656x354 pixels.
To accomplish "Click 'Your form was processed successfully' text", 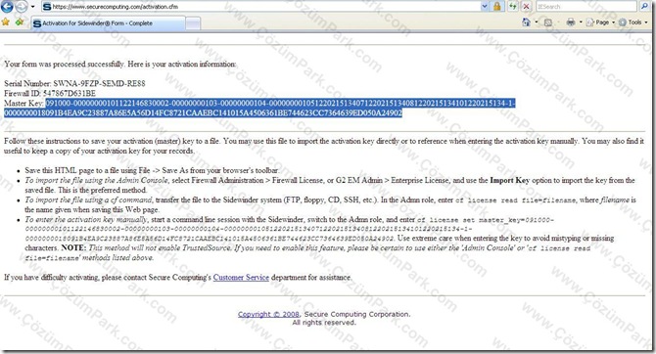I will click(64, 65).
